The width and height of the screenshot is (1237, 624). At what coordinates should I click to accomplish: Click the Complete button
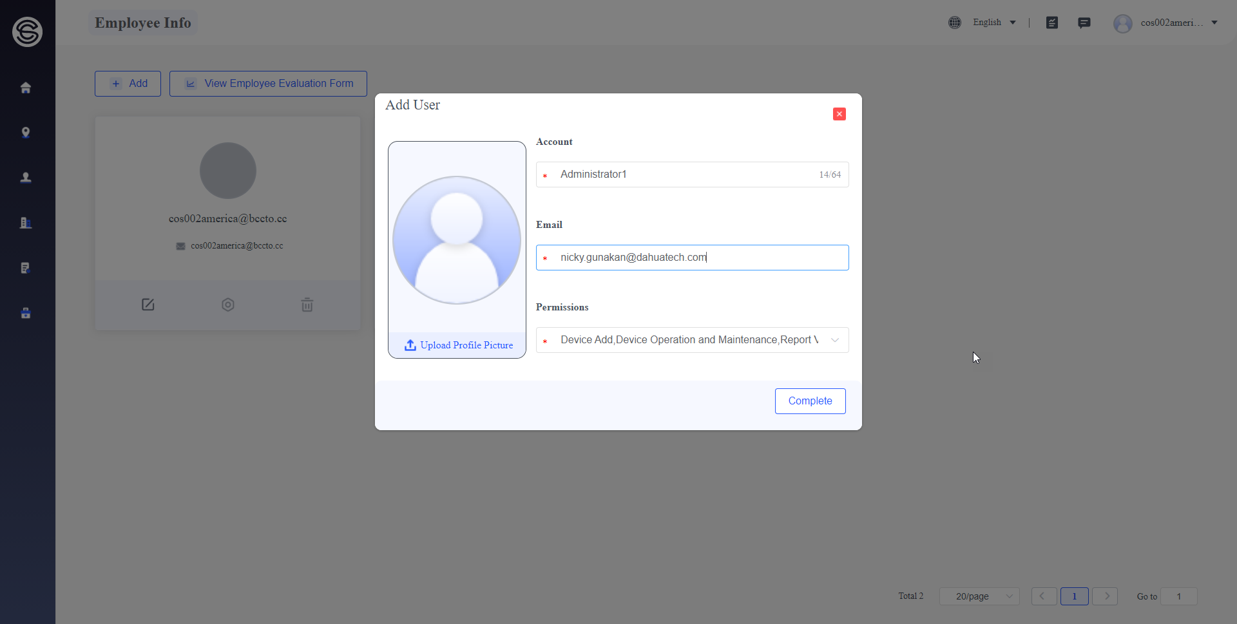[810, 401]
